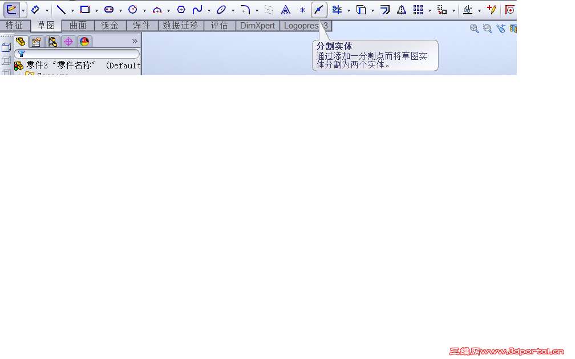Open the panel overflow chevron
The width and height of the screenshot is (575, 359).
134,41
